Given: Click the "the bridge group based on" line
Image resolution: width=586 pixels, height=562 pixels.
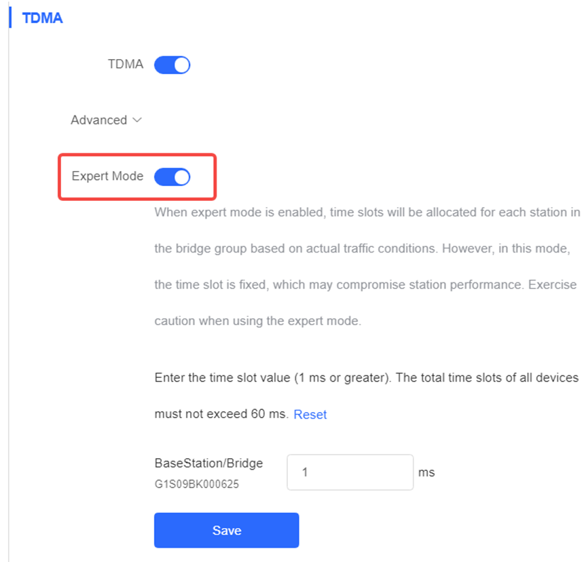Looking at the screenshot, I should [x=362, y=248].
